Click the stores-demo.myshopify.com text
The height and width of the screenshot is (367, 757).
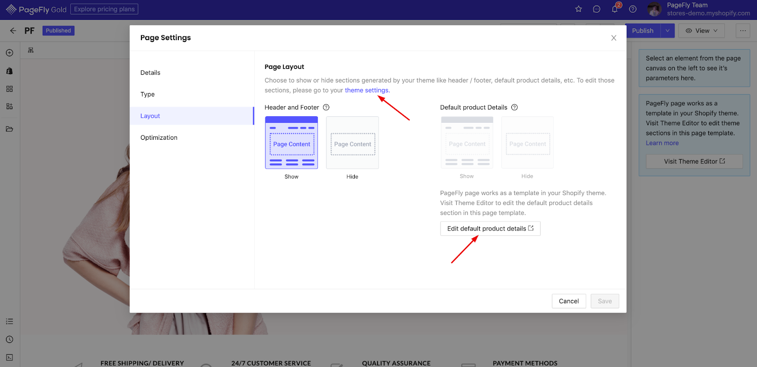point(708,13)
